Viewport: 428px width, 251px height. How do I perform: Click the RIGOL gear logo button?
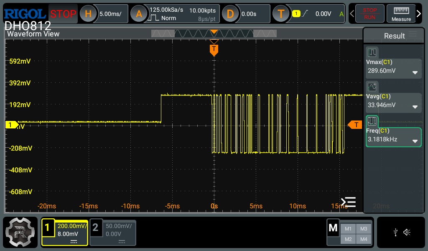pyautogui.click(x=20, y=232)
